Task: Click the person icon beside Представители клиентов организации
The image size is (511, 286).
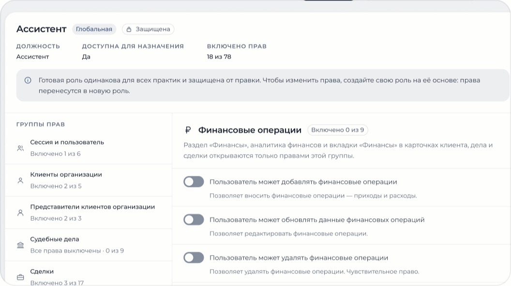Action: pos(20,213)
